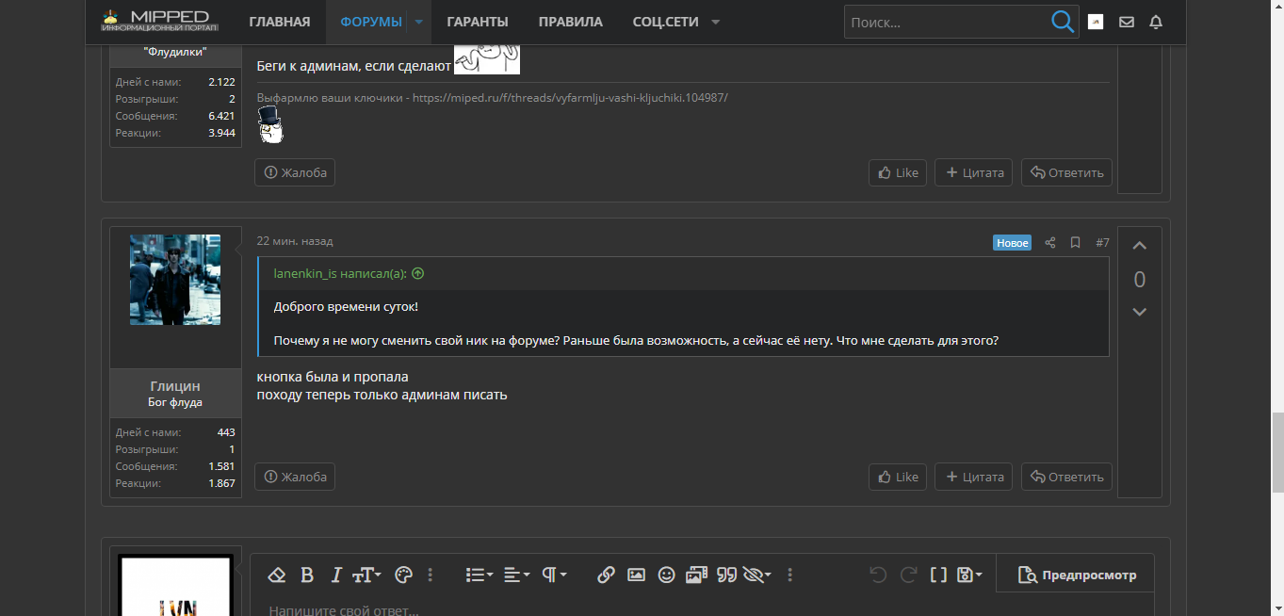Image resolution: width=1284 pixels, height=616 pixels.
Task: Open the drafts save dropdown
Action: pyautogui.click(x=968, y=575)
